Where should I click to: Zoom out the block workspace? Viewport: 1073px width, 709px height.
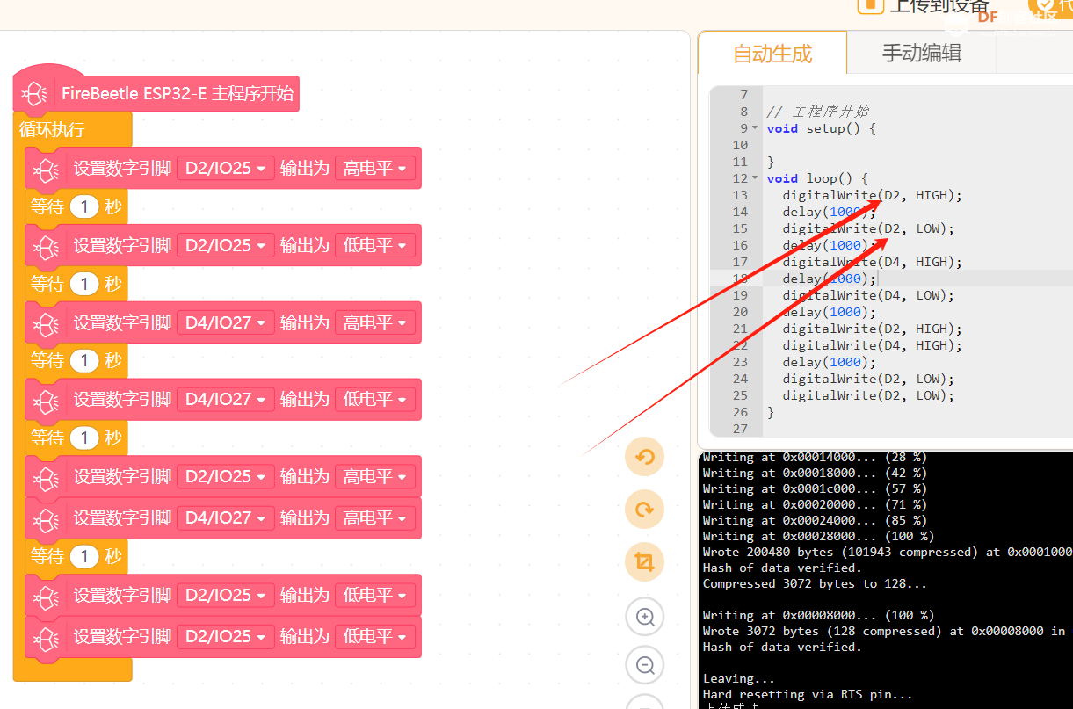(644, 666)
